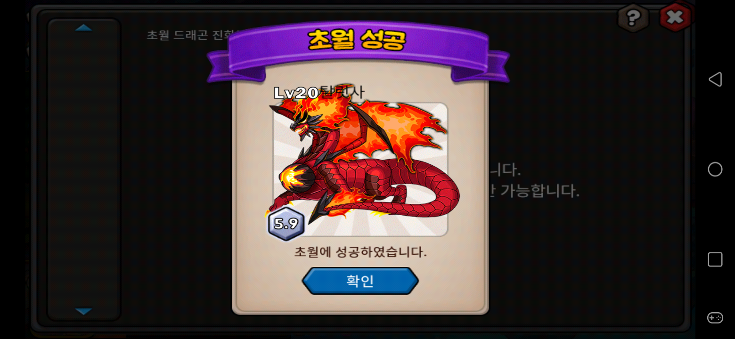
Task: Open recent apps square button
Action: [x=715, y=259]
